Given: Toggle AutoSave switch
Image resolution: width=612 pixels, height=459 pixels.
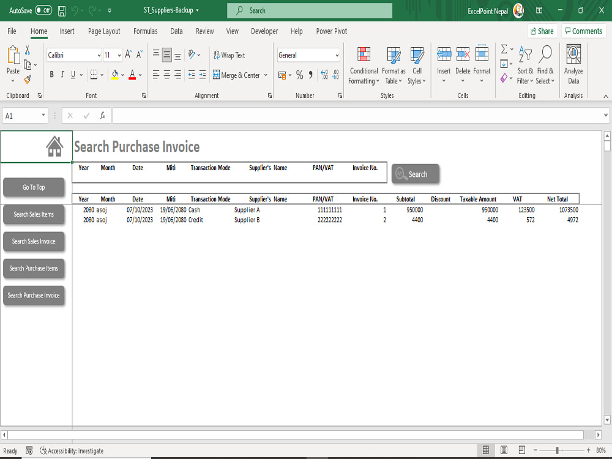Looking at the screenshot, I should 43,10.
